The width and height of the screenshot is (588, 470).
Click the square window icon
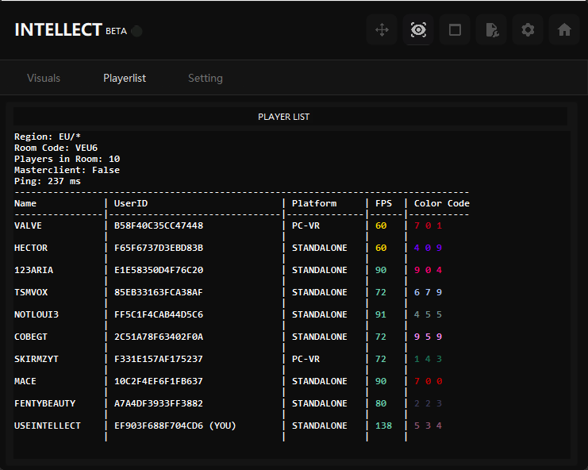[455, 30]
